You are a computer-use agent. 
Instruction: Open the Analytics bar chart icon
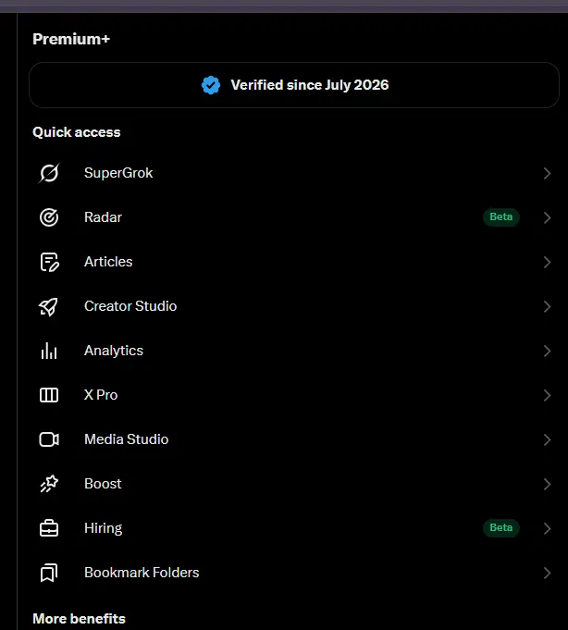(49, 351)
